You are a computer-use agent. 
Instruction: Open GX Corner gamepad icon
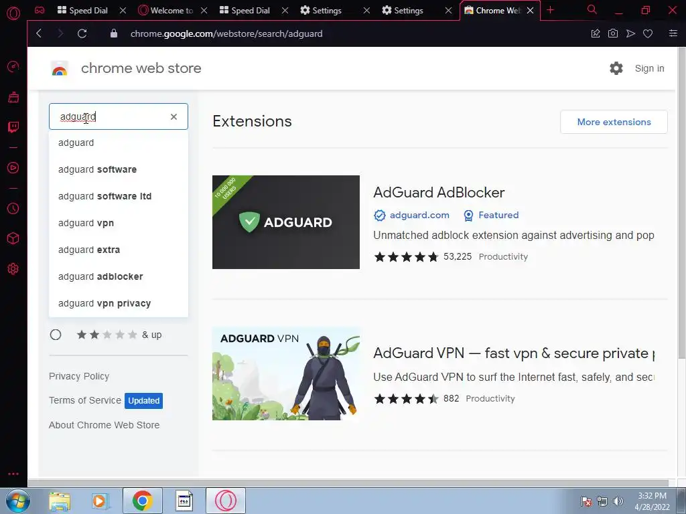pyautogui.click(x=40, y=10)
